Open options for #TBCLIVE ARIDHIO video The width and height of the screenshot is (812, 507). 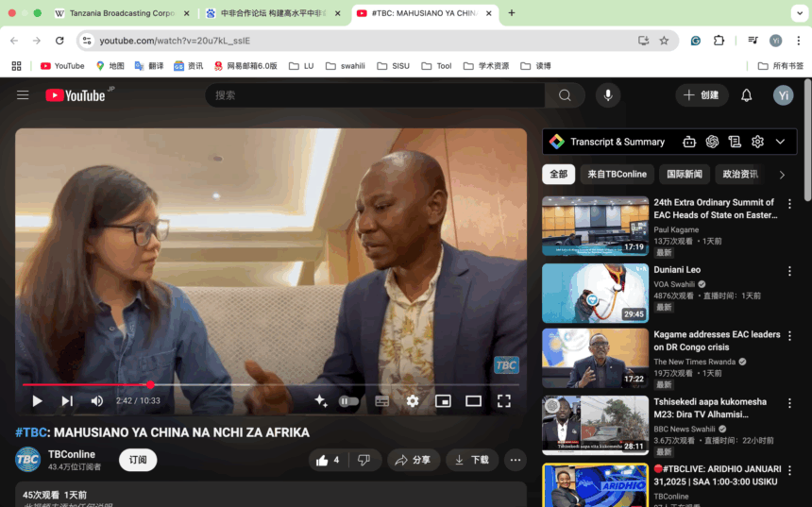click(789, 471)
